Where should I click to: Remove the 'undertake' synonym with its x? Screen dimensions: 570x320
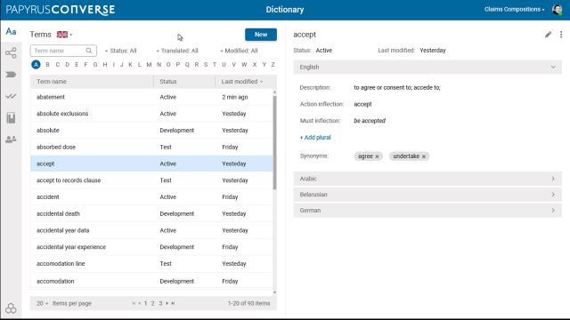pos(424,156)
